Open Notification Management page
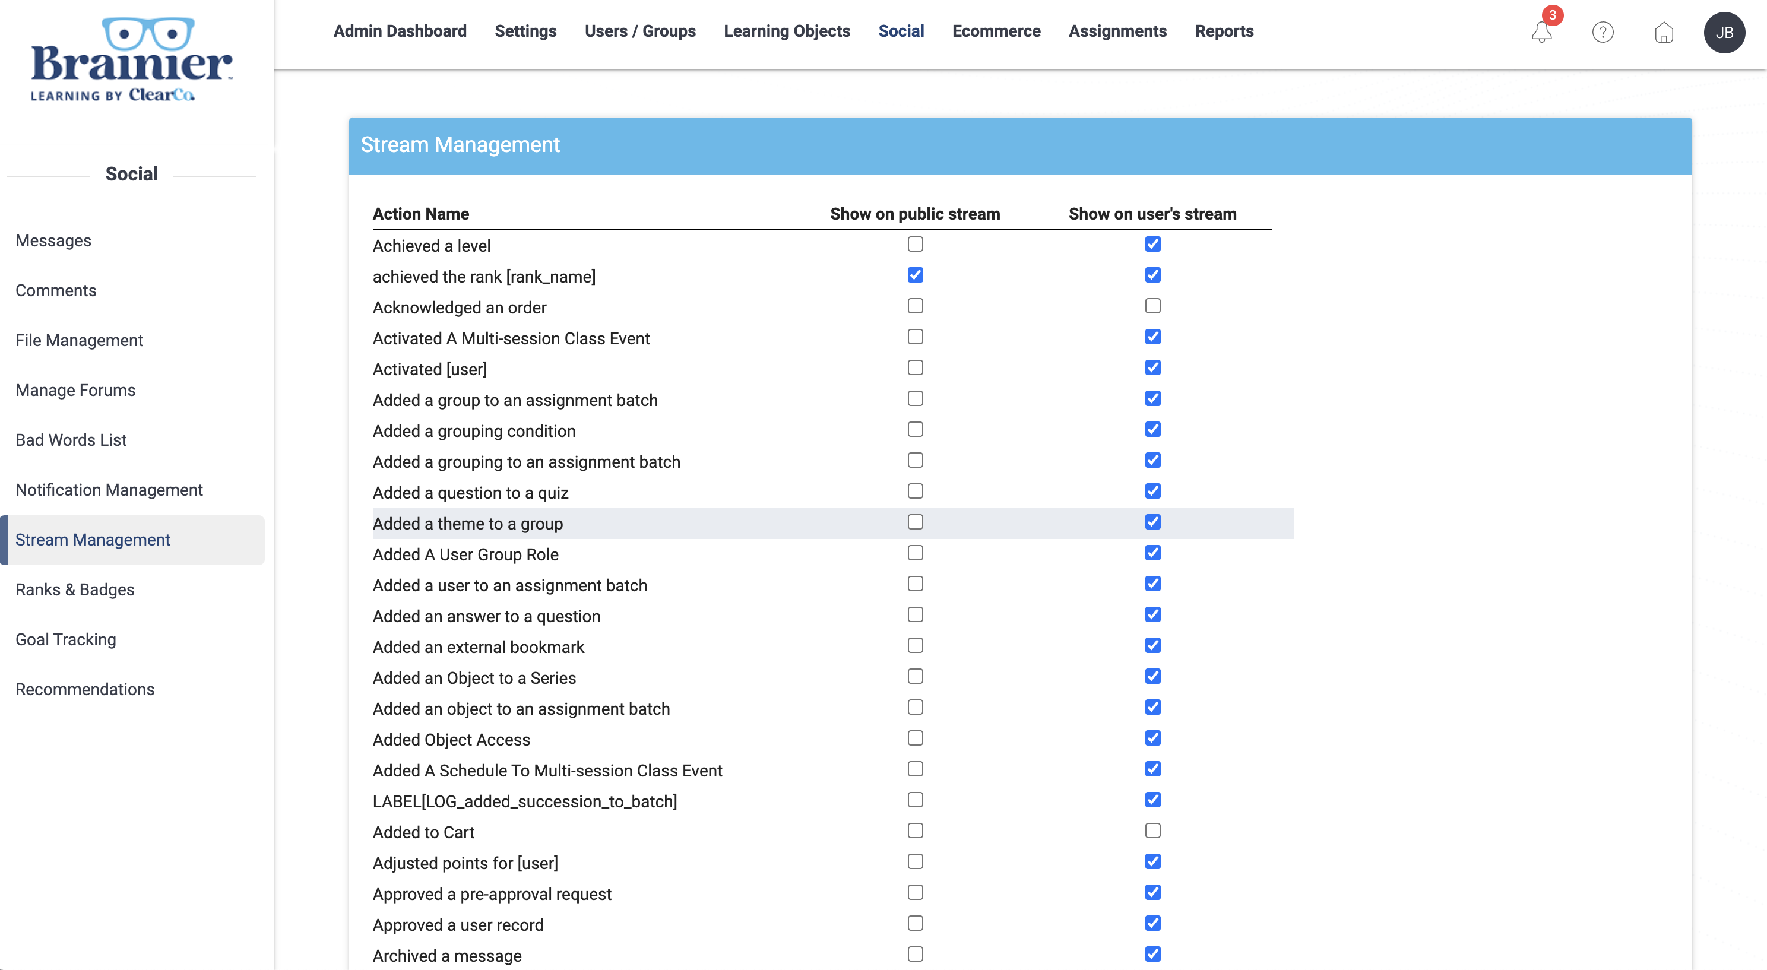 (x=109, y=490)
